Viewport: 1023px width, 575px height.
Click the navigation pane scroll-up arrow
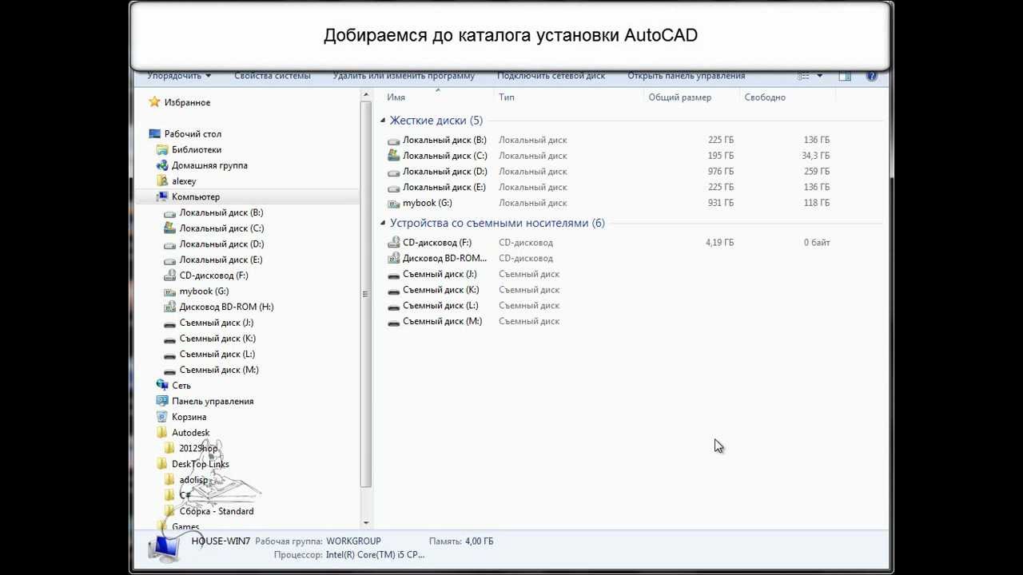click(366, 95)
